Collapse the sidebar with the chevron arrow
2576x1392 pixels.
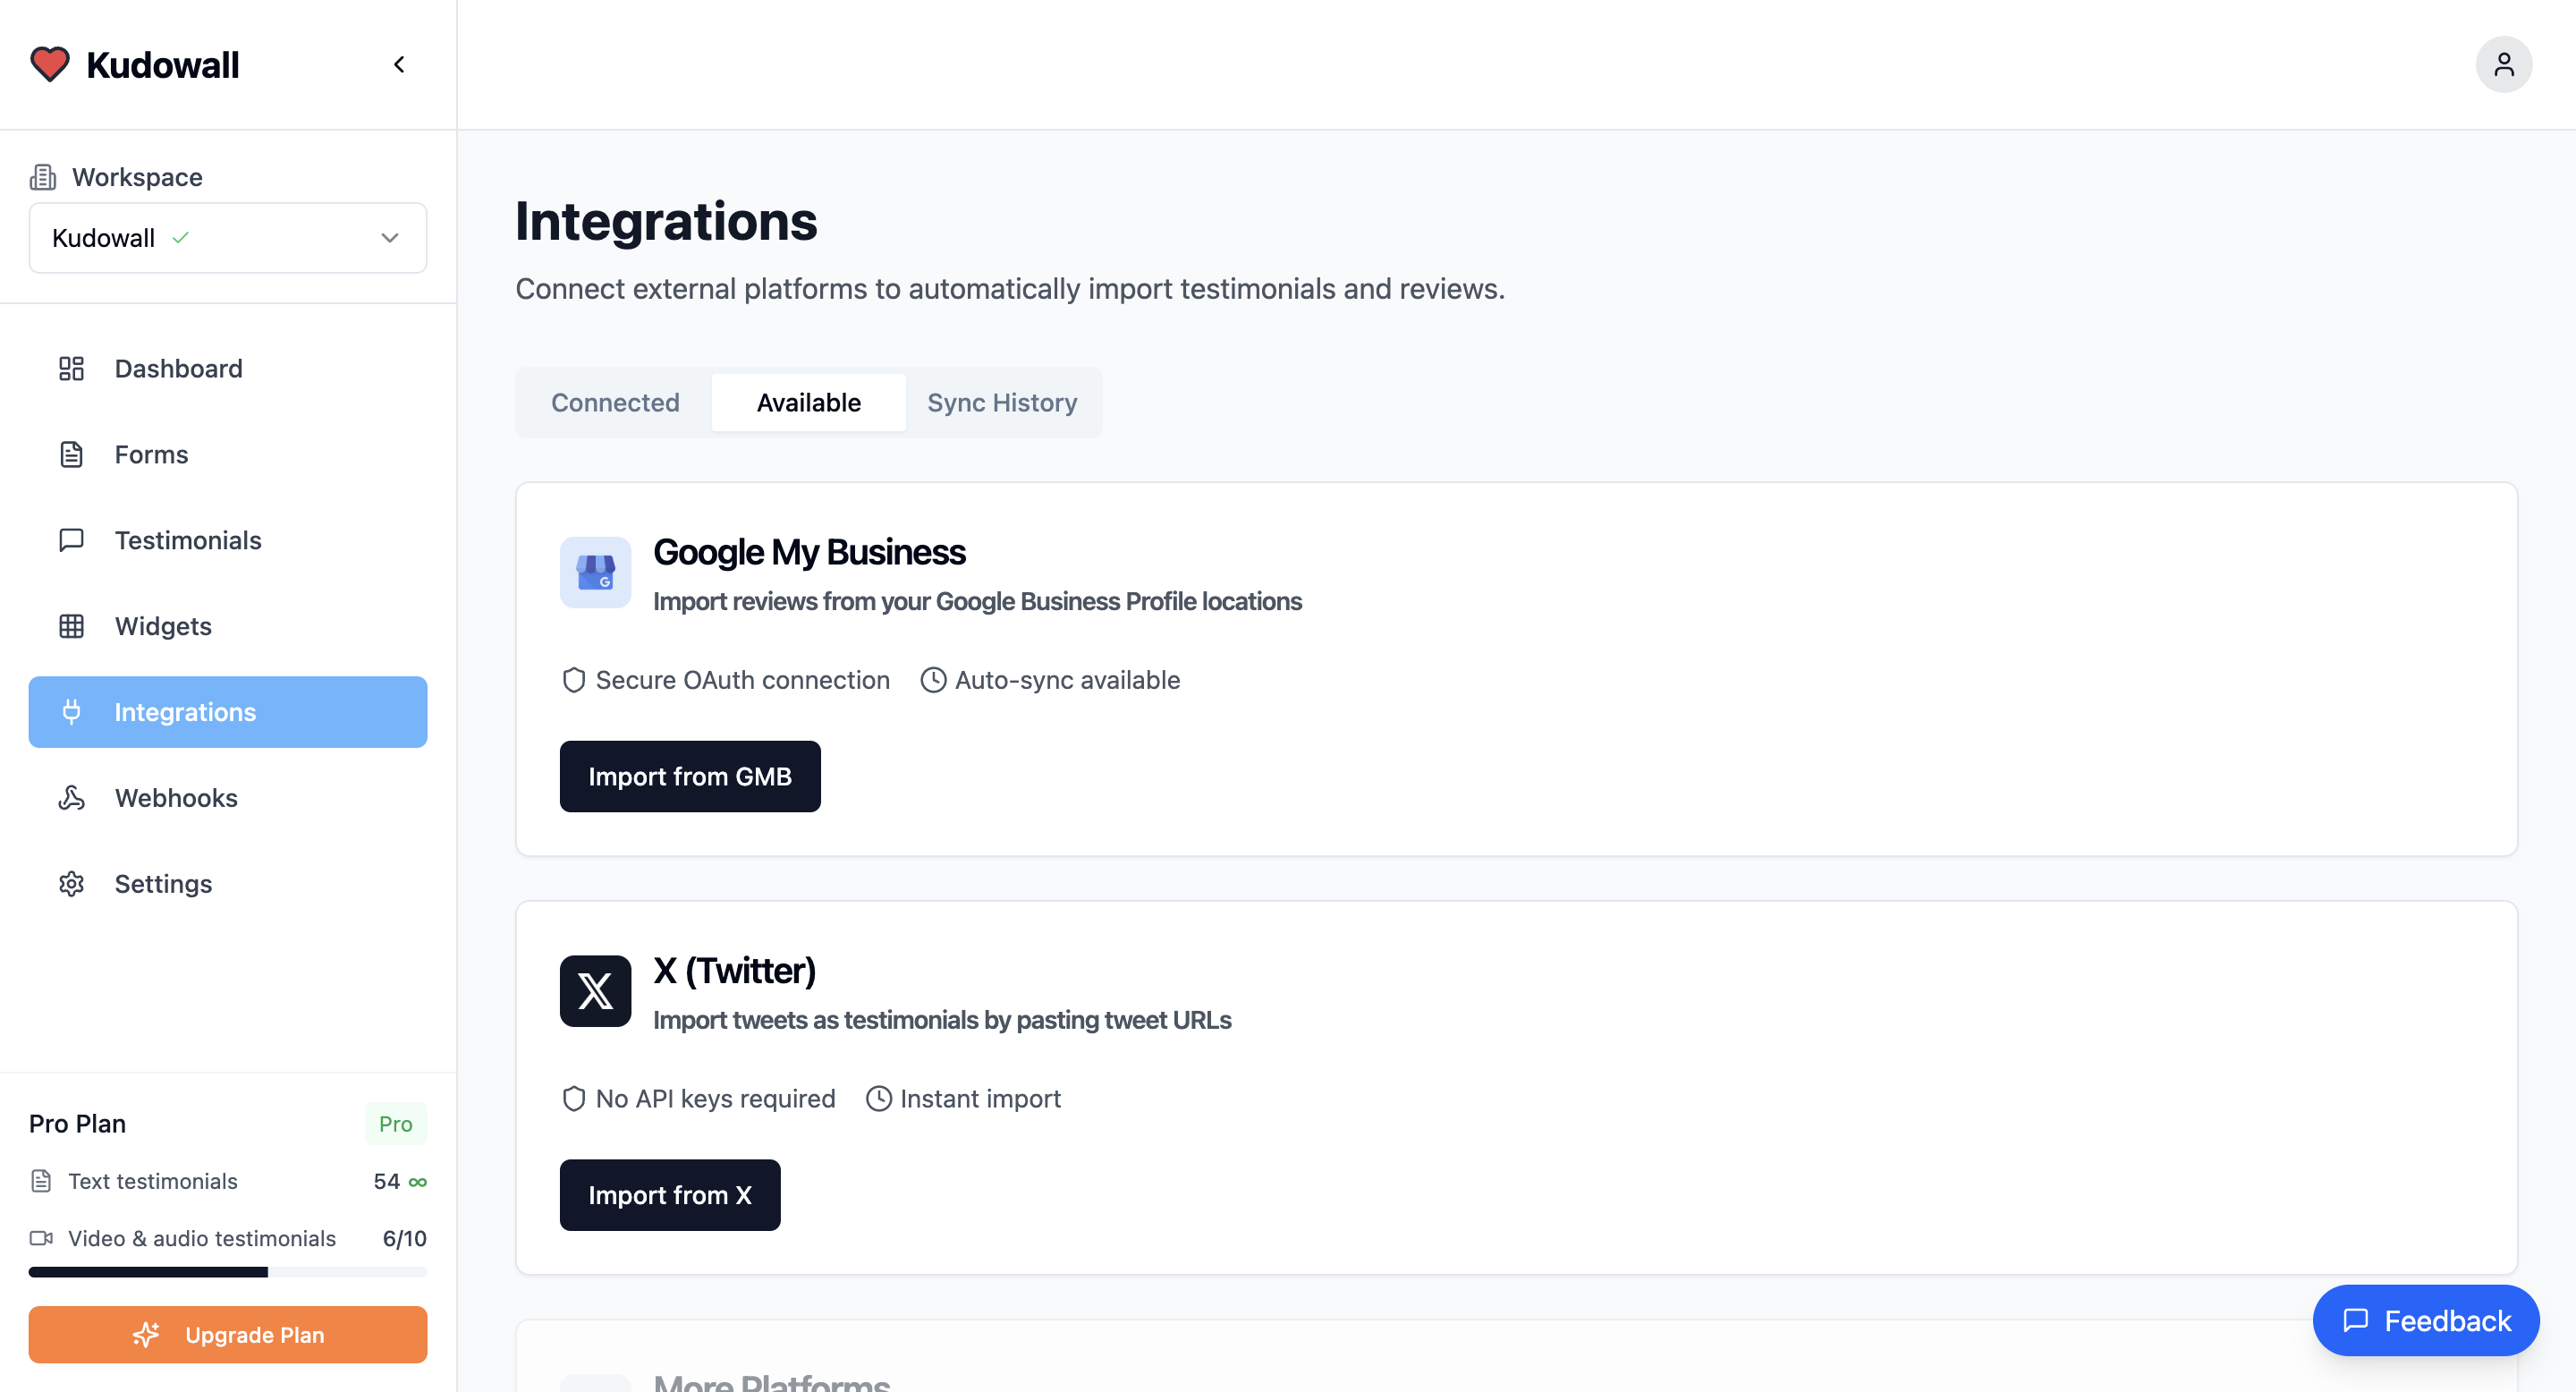pyautogui.click(x=399, y=65)
